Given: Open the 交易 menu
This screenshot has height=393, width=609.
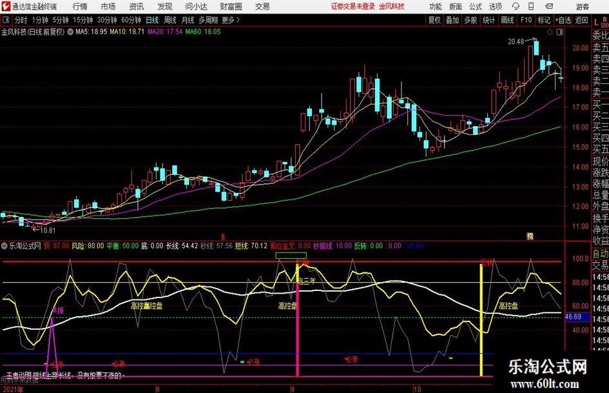Looking at the screenshot, I should tap(262, 6).
